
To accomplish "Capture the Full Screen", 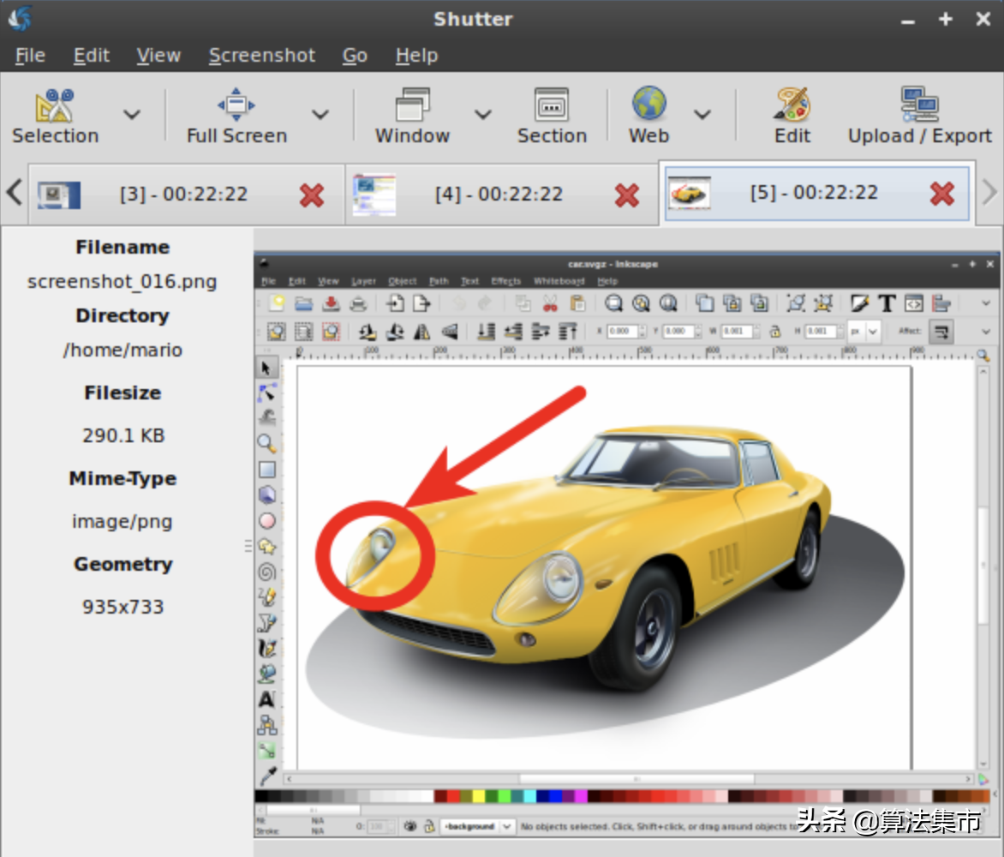I will [x=236, y=117].
